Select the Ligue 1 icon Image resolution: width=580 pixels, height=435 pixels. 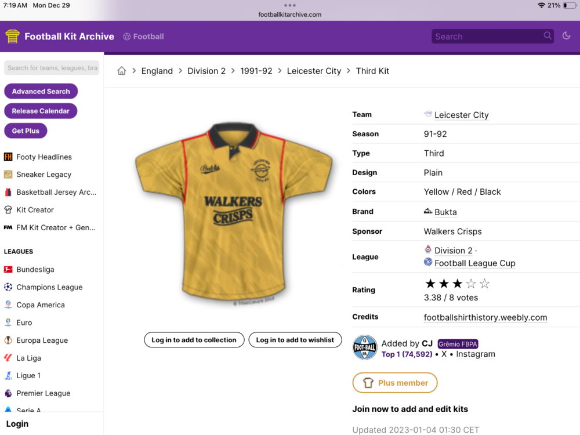click(x=8, y=375)
